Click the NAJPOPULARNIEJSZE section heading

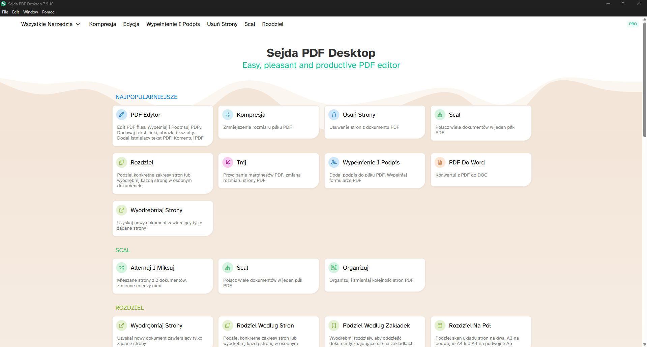pyautogui.click(x=146, y=97)
